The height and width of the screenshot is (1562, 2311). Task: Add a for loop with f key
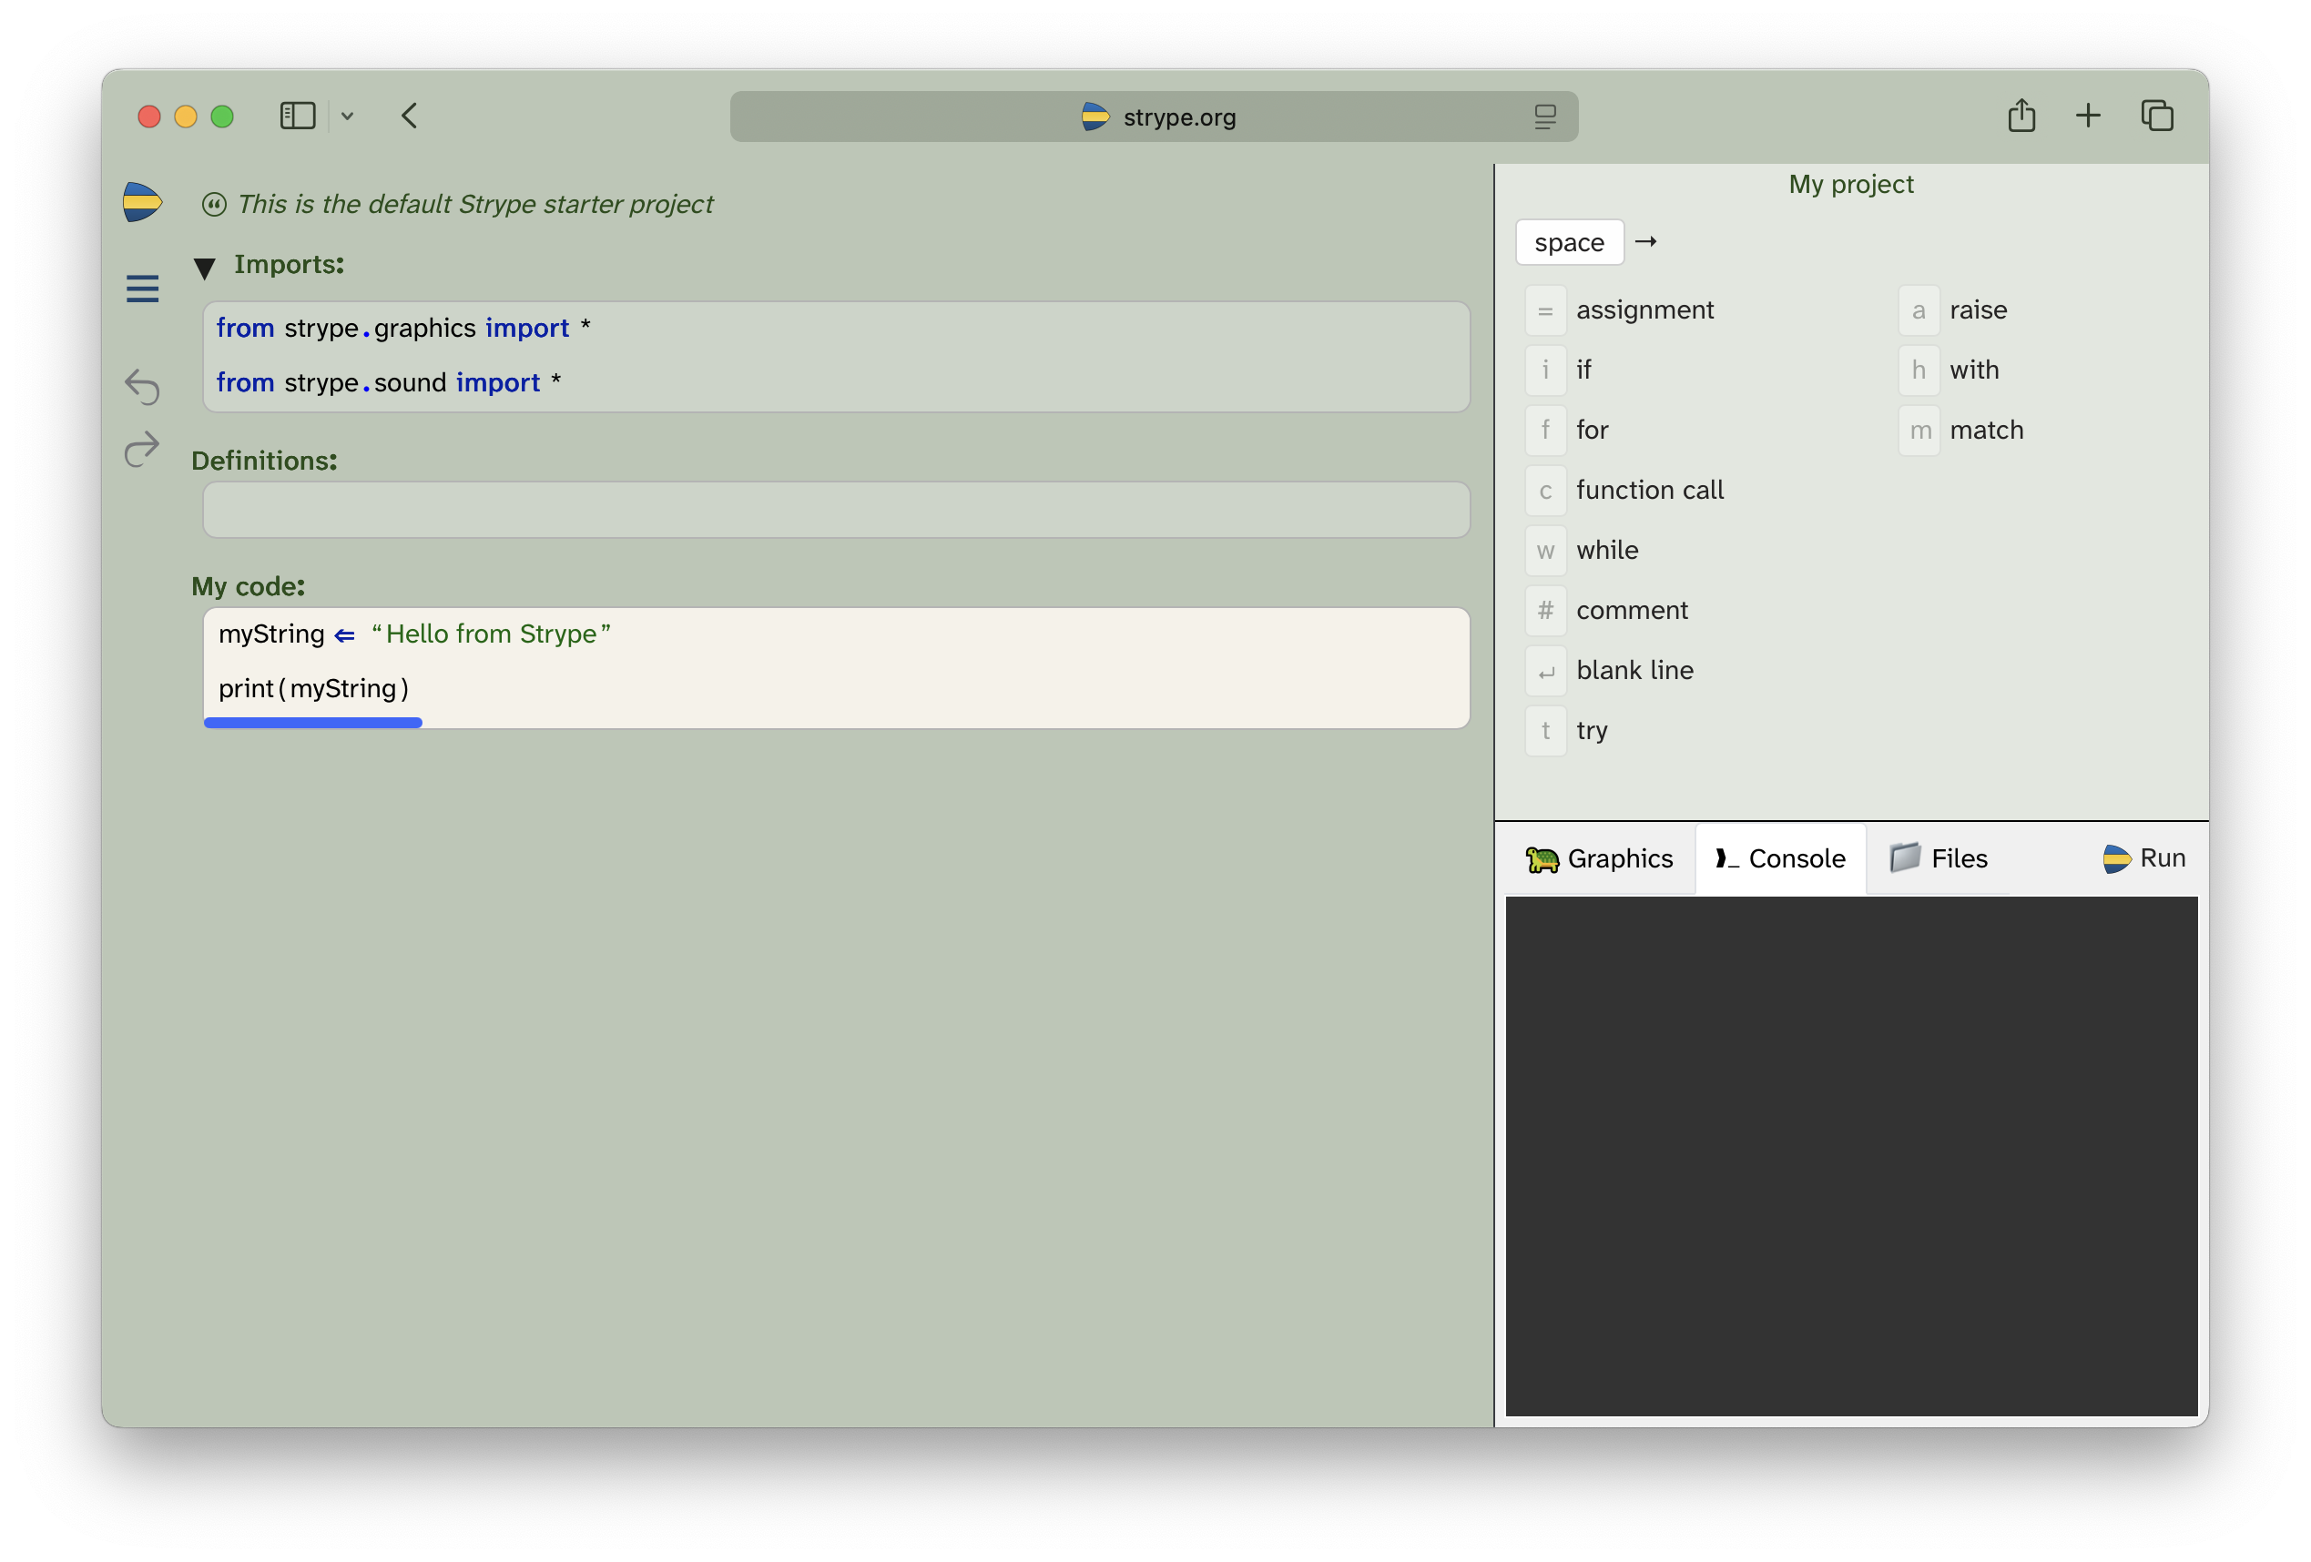[x=1545, y=431]
